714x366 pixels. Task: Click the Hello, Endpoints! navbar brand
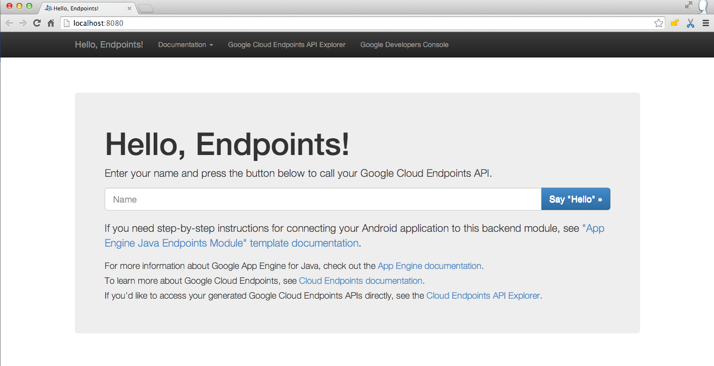[x=109, y=45]
